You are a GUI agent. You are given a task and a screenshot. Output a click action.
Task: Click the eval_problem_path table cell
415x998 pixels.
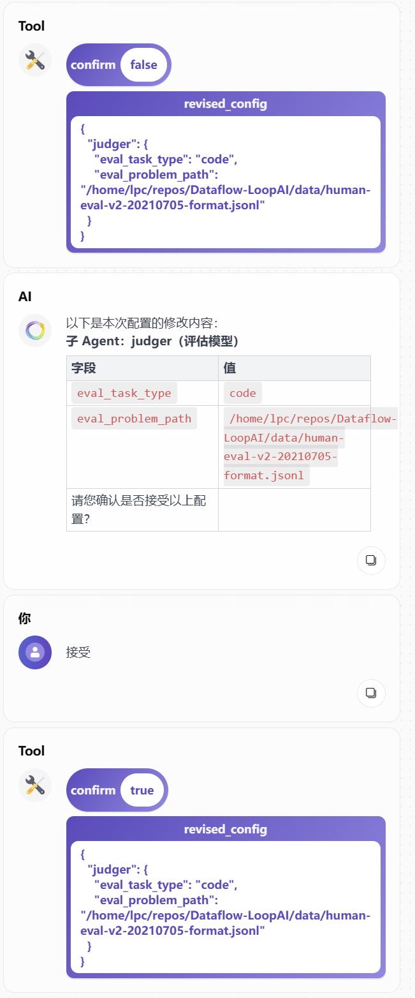142,447
